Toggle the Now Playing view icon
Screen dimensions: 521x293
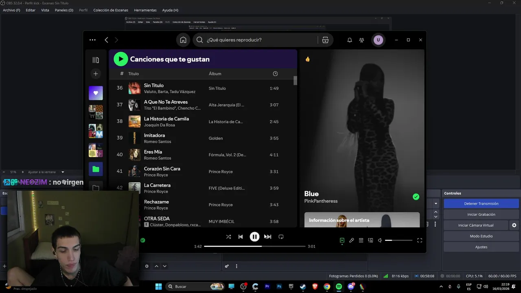pos(342,241)
